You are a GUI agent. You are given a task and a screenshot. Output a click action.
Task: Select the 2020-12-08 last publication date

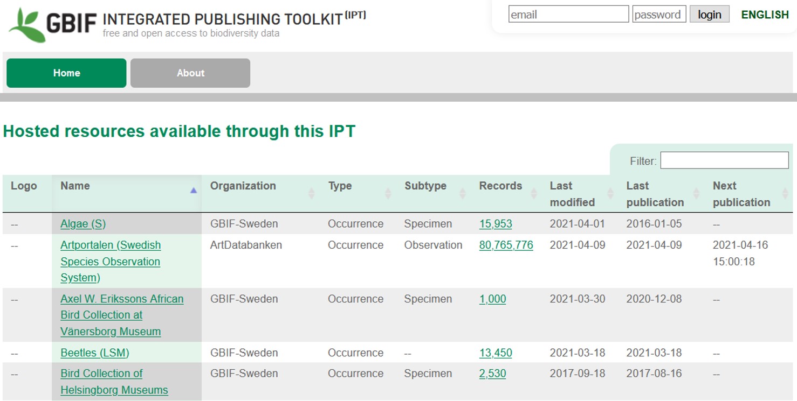(x=654, y=299)
